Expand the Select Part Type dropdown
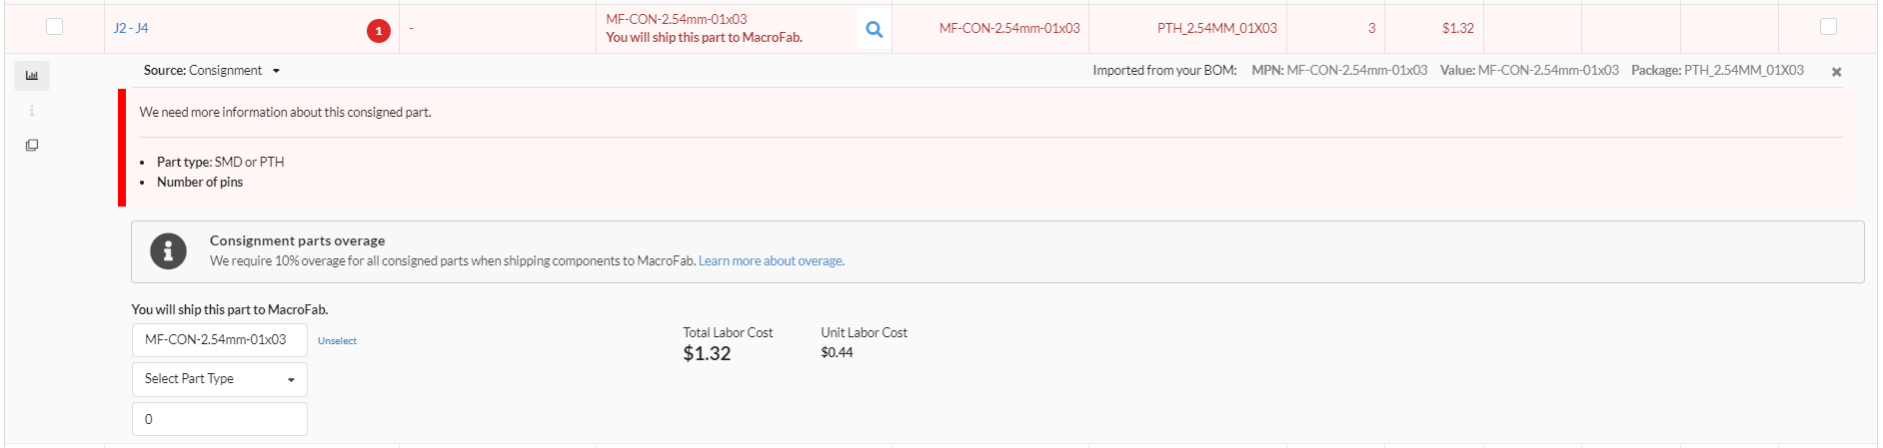 (220, 379)
